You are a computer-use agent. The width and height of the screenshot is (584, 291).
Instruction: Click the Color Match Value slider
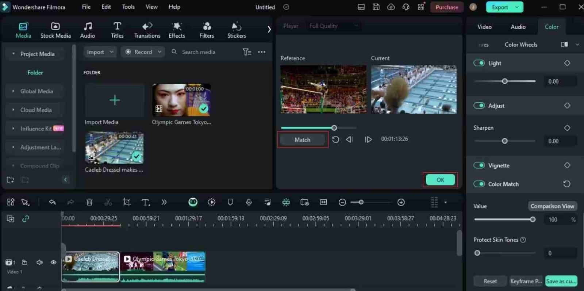[x=504, y=219]
